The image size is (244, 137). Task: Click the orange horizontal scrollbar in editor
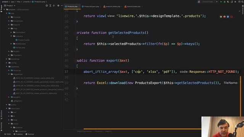142,129
